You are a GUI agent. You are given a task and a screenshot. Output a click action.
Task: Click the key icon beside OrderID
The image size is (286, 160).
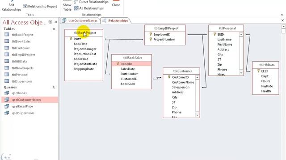tap(118, 64)
